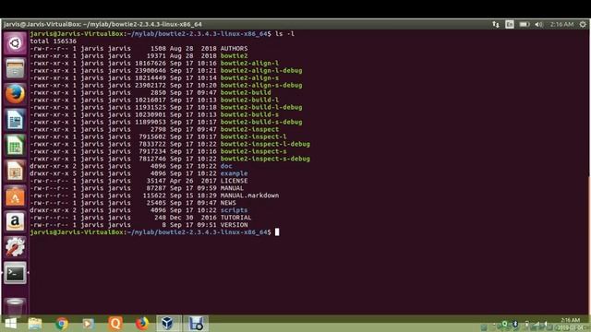This screenshot has width=591, height=332.
Task: Open LibreOffice Calc from the launcher
Action: (15, 146)
